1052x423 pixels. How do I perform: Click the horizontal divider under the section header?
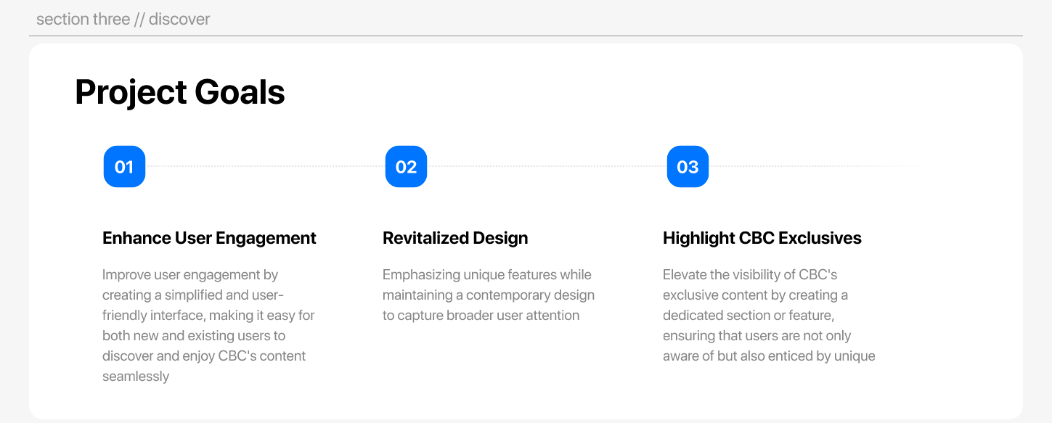(526, 36)
